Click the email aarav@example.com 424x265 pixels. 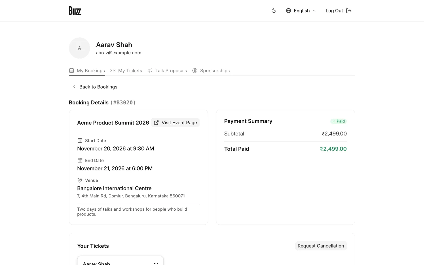pyautogui.click(x=119, y=53)
